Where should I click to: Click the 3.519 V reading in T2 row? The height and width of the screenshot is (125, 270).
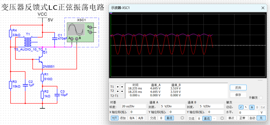click(x=176, y=92)
